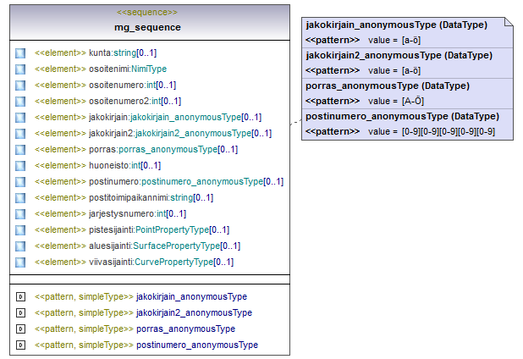Image resolution: width=523 pixels, height=359 pixels.
Task: Click the element icon beside kunta
Action: [20, 53]
